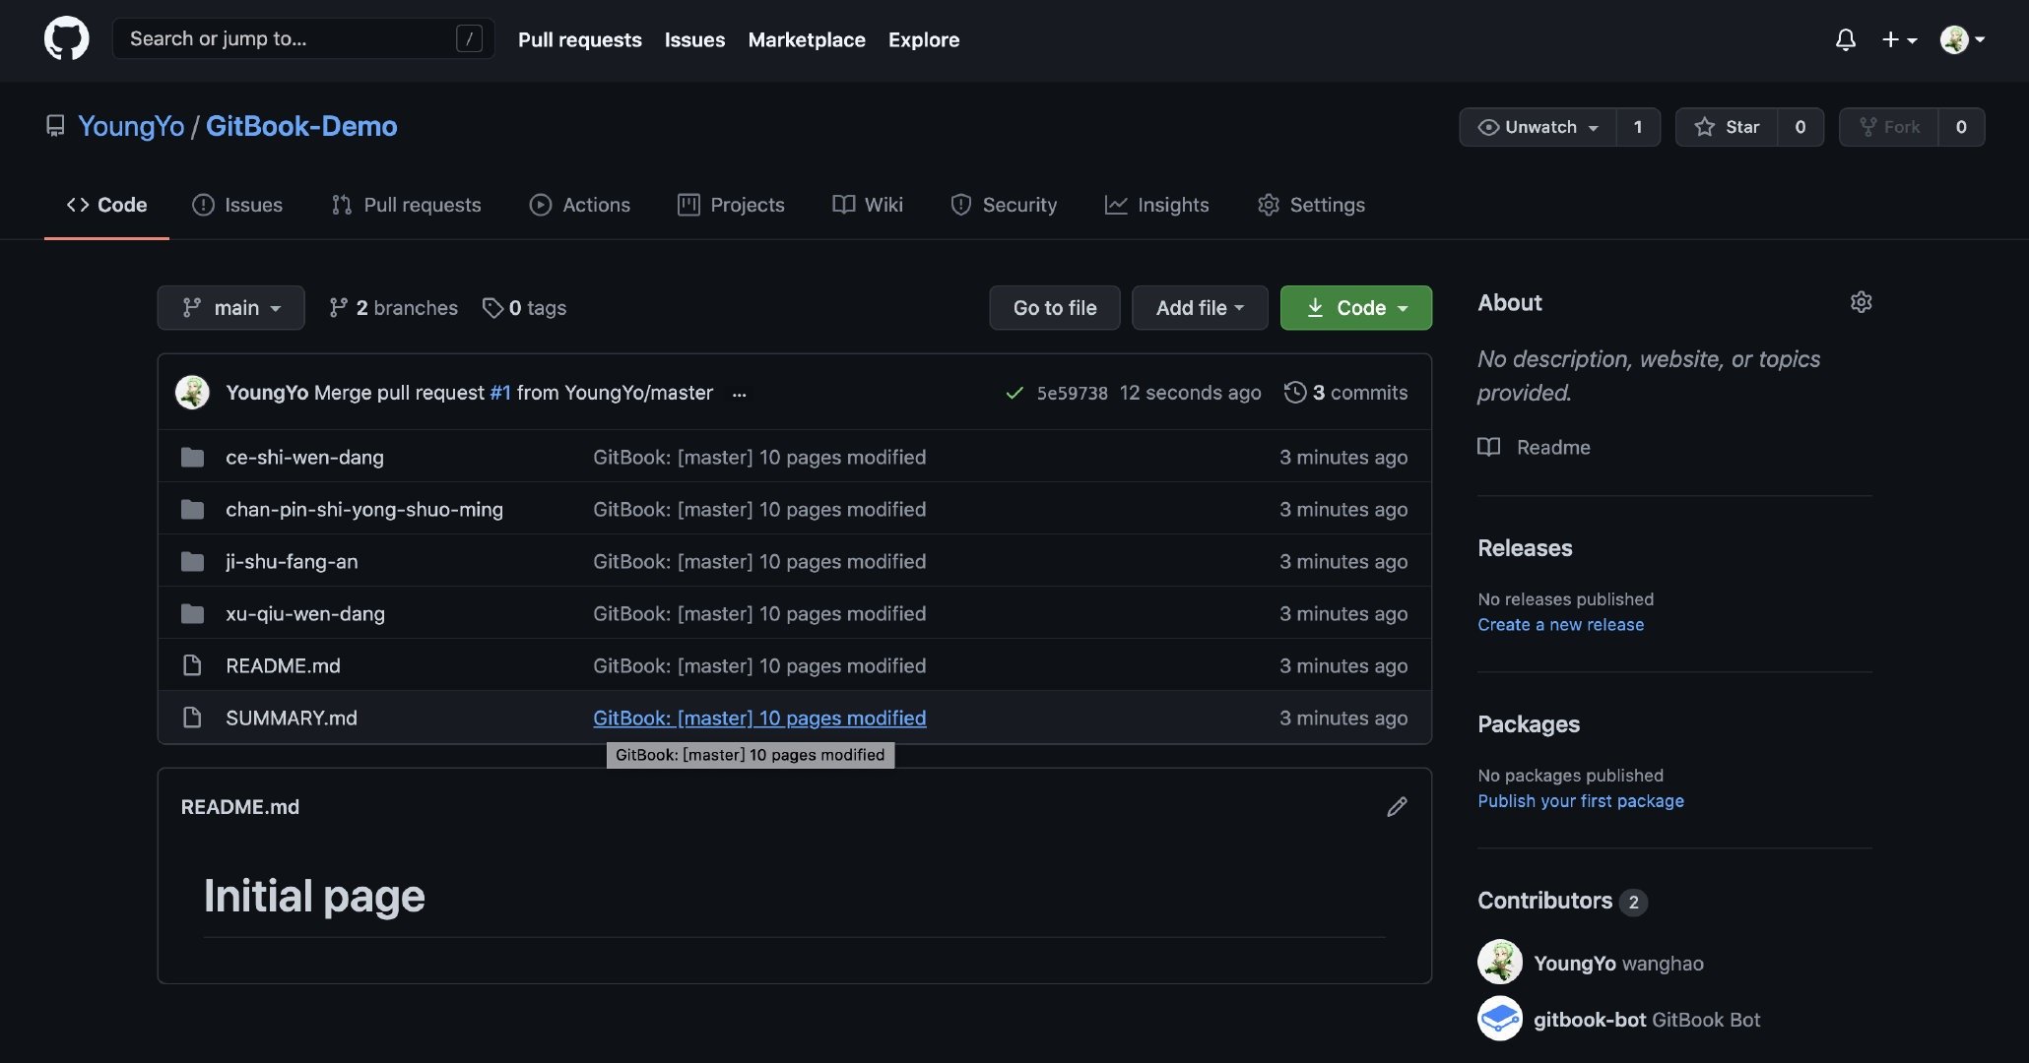Image resolution: width=2029 pixels, height=1063 pixels.
Task: Expand commit message ellipsis
Action: [x=739, y=394]
